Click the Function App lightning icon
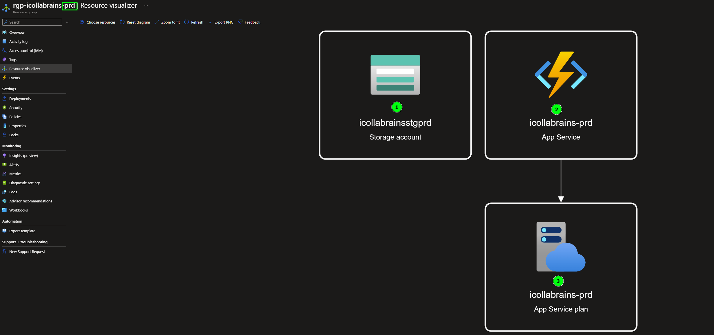The width and height of the screenshot is (714, 335). [561, 75]
